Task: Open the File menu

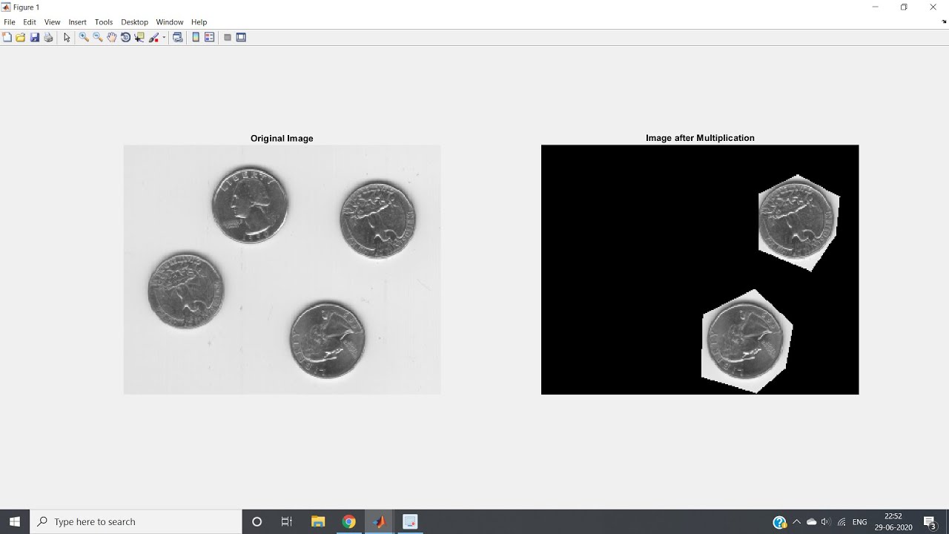Action: pos(10,22)
